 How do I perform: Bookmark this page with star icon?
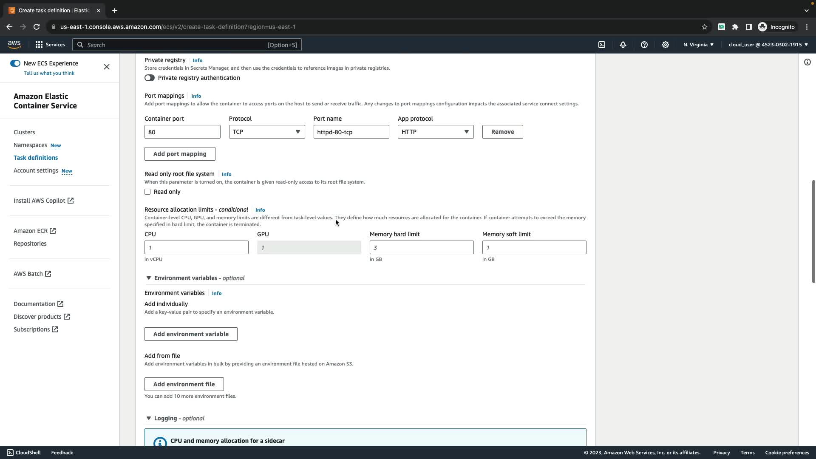pos(704,27)
